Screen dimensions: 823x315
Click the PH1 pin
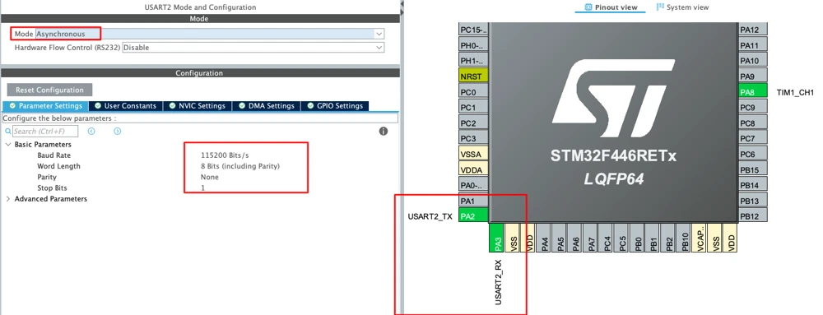(x=473, y=61)
